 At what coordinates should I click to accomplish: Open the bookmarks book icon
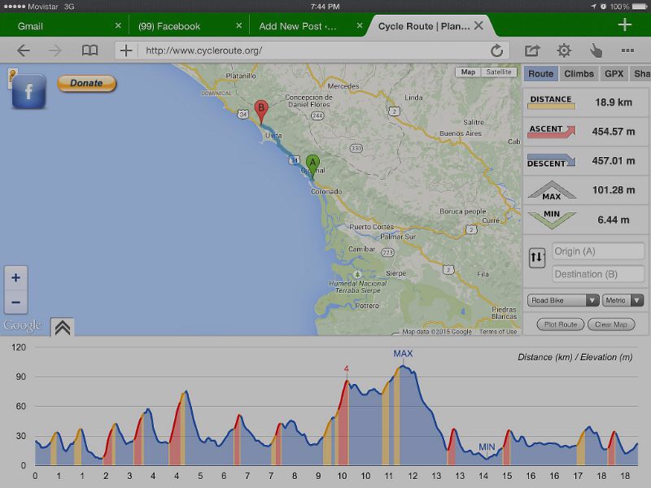90,50
